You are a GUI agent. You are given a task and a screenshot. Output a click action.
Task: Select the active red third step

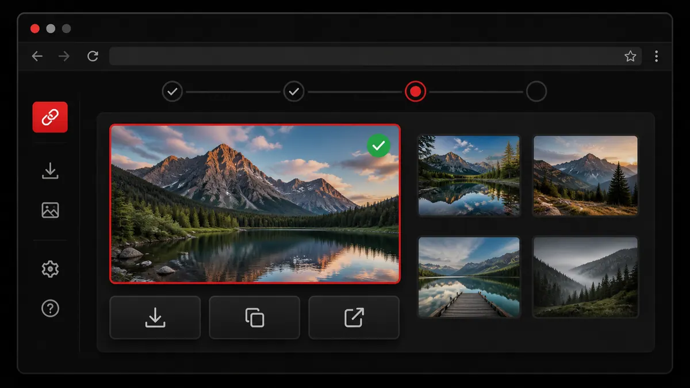416,91
